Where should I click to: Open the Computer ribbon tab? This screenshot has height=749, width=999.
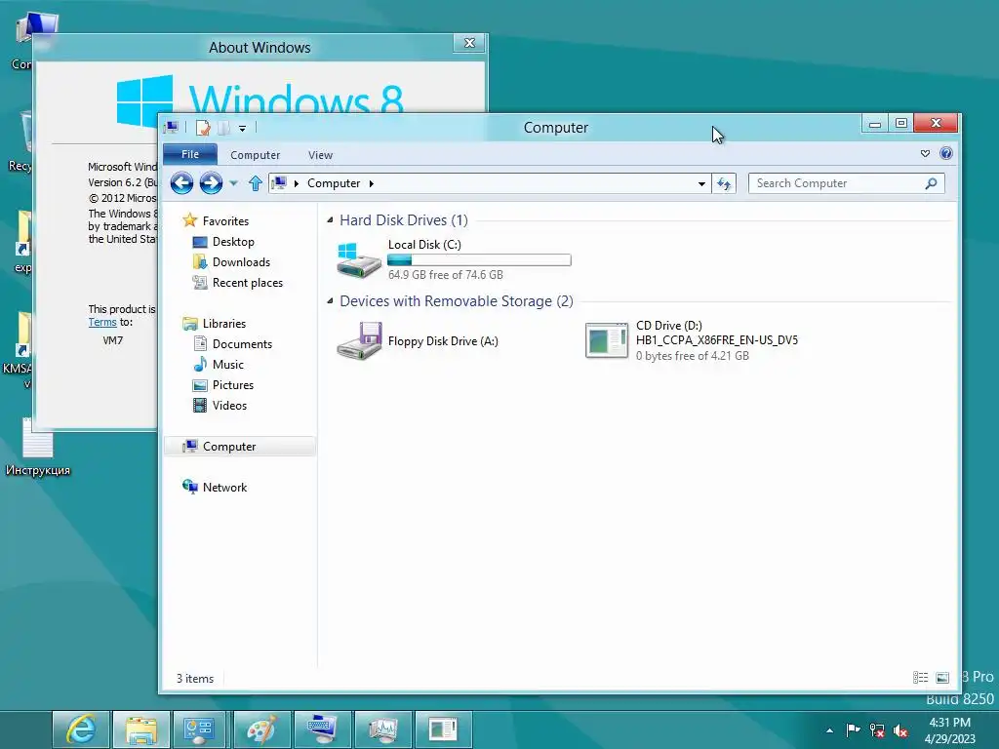pyautogui.click(x=255, y=155)
